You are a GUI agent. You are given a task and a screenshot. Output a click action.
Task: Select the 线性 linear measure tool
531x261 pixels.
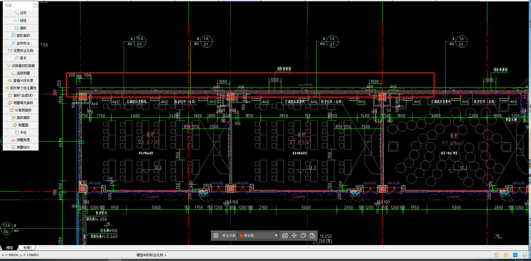tap(21, 21)
